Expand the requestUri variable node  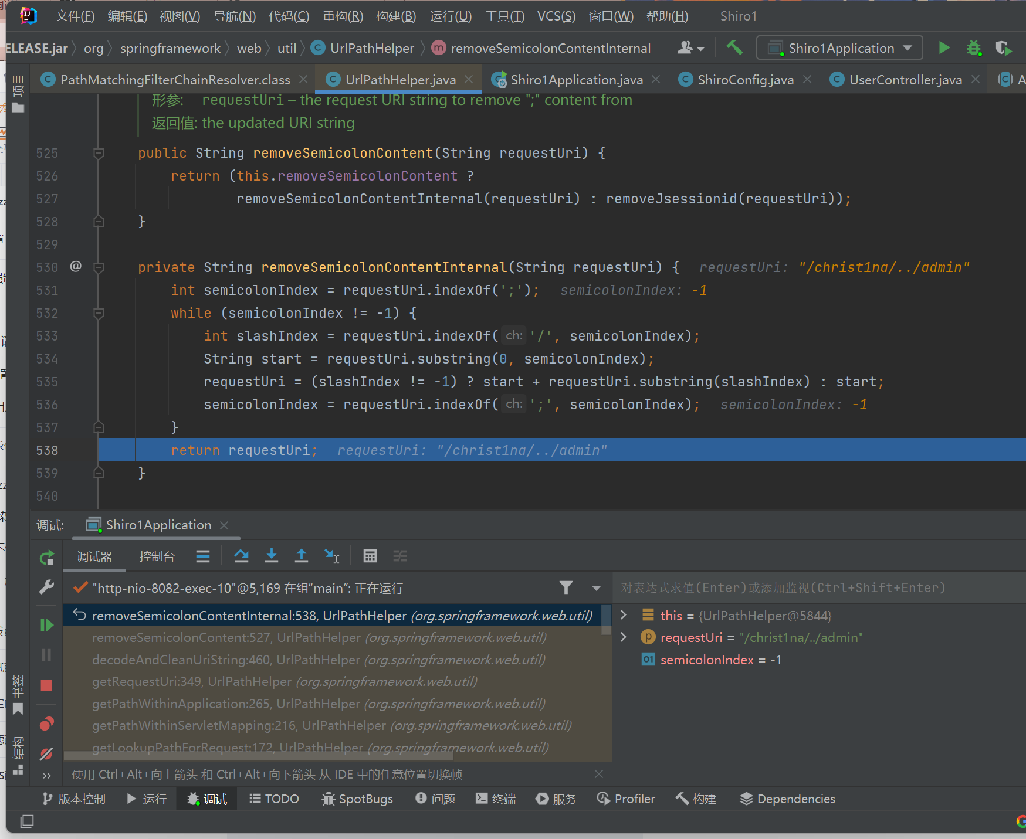coord(624,637)
